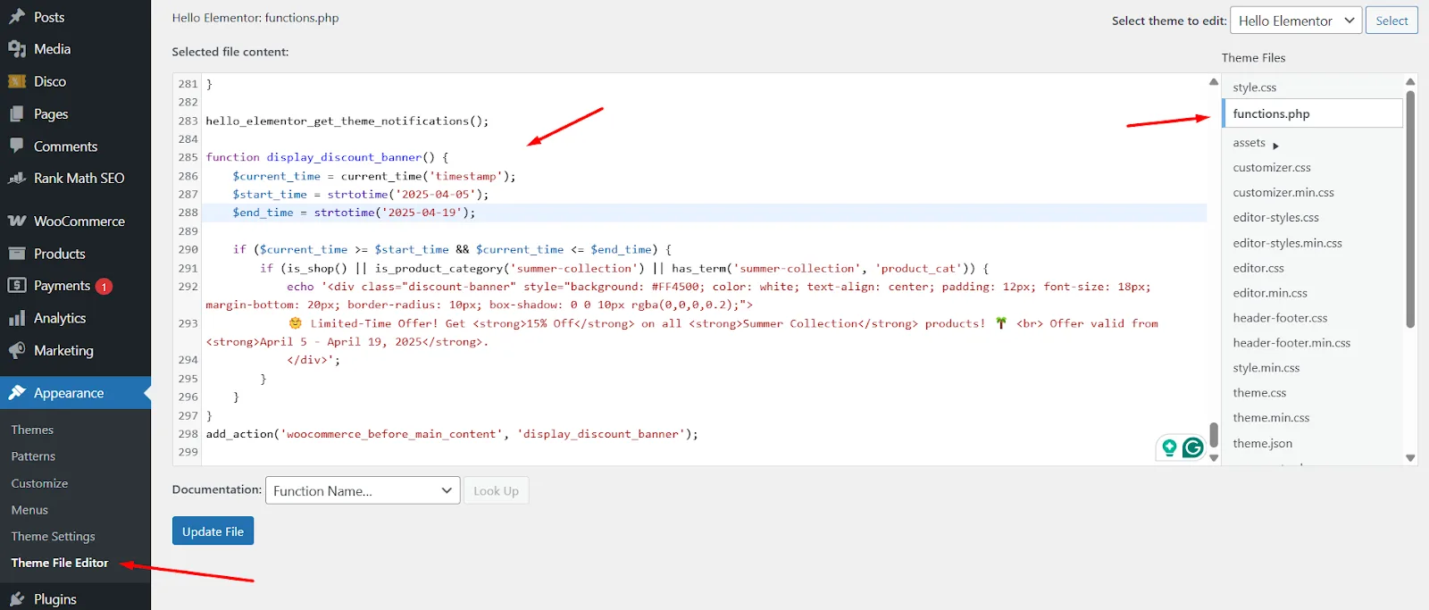Image resolution: width=1429 pixels, height=610 pixels.
Task: Open editor.css file
Action: (x=1258, y=268)
